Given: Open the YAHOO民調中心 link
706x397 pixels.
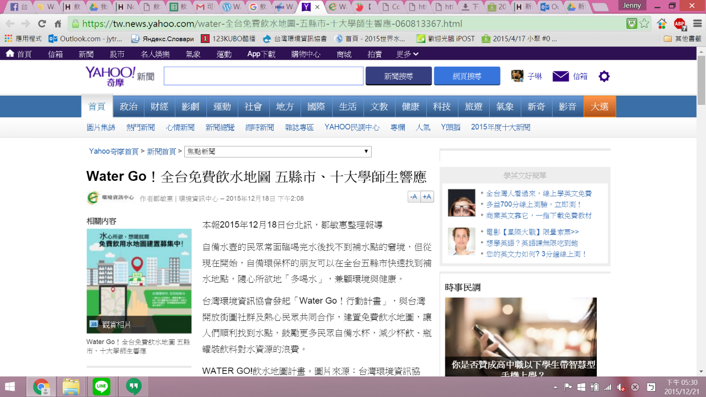Looking at the screenshot, I should click(352, 127).
